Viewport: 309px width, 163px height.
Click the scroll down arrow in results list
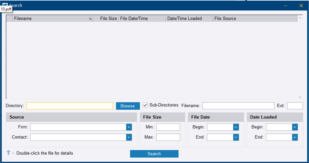click(x=300, y=97)
